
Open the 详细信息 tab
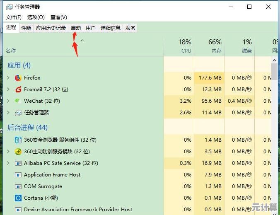111,28
